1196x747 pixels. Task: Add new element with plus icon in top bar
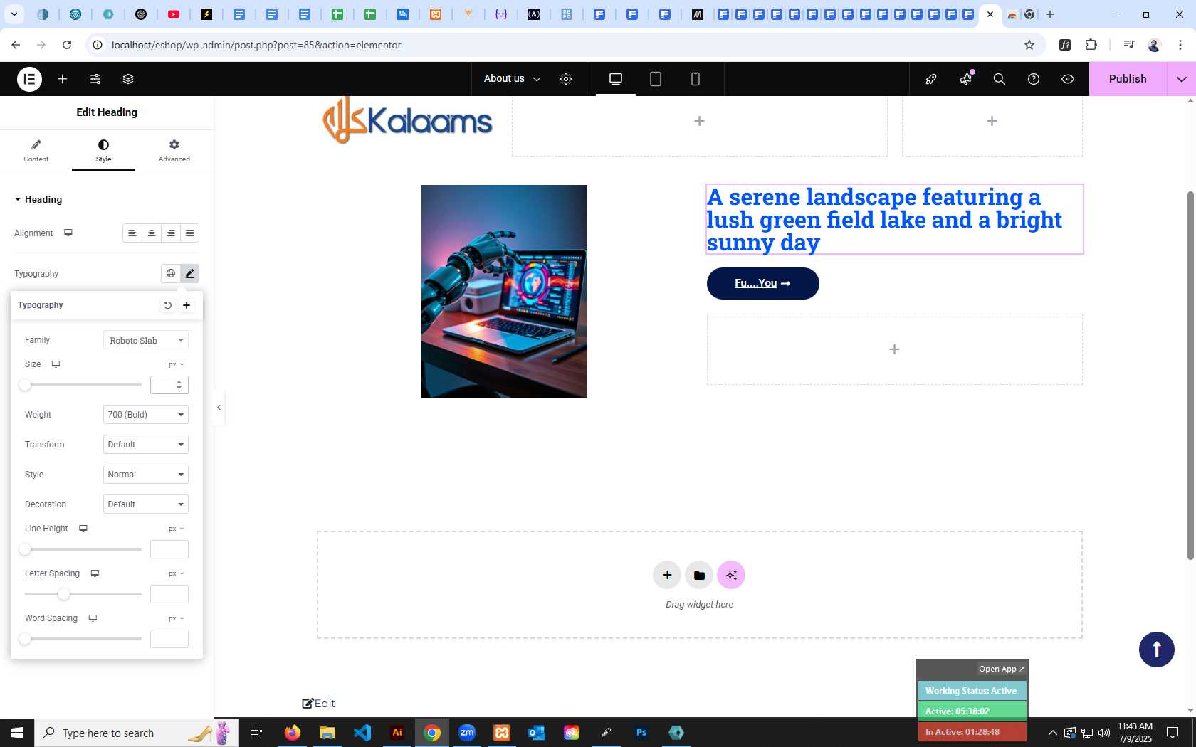point(63,79)
